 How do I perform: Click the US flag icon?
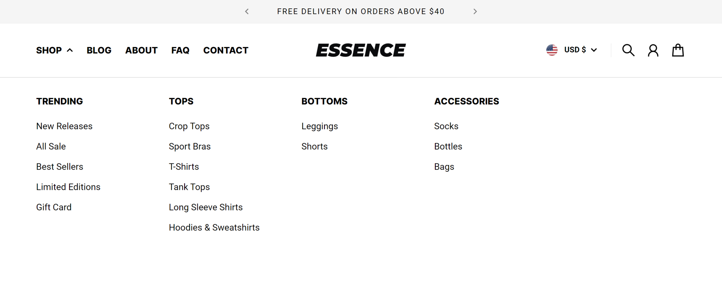coord(552,50)
